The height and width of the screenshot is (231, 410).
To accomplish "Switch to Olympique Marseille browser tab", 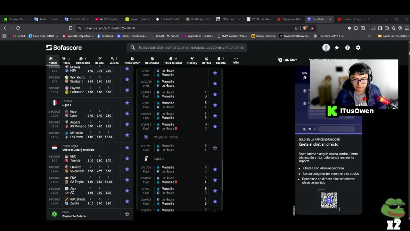I will tap(289, 19).
